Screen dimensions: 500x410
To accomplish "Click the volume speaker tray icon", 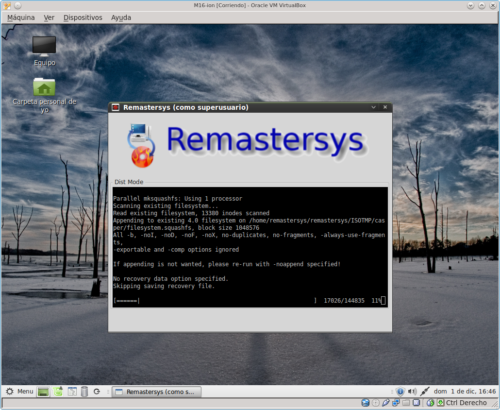I will pyautogui.click(x=412, y=392).
